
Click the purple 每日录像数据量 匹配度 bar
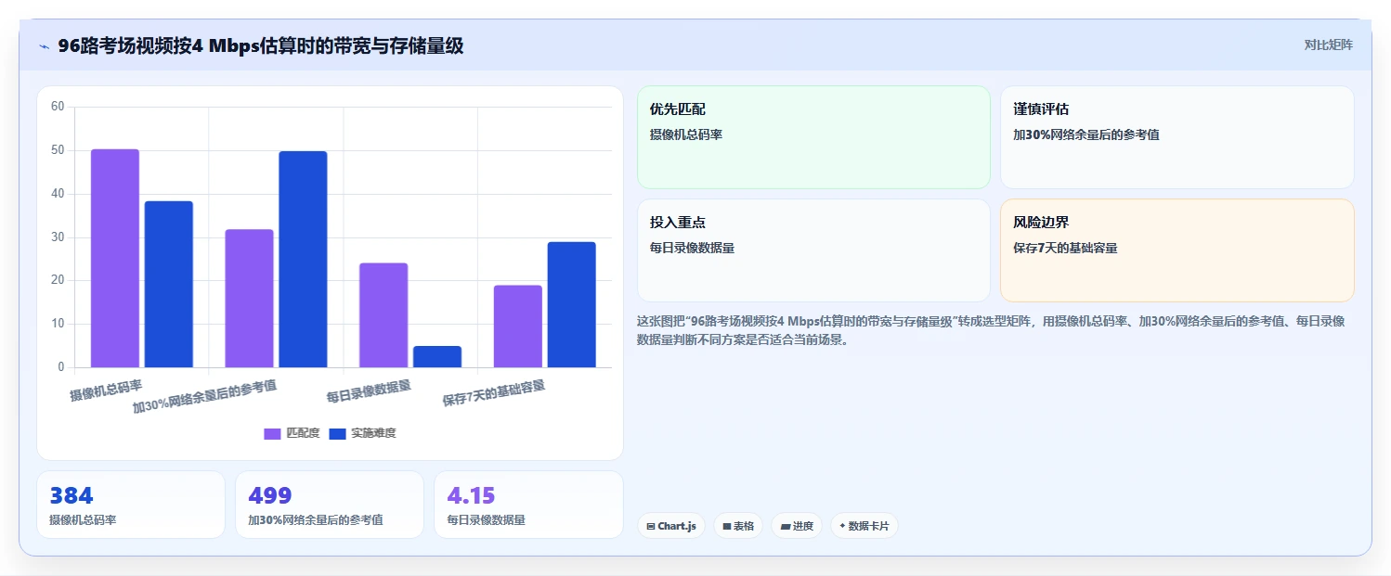click(x=383, y=315)
